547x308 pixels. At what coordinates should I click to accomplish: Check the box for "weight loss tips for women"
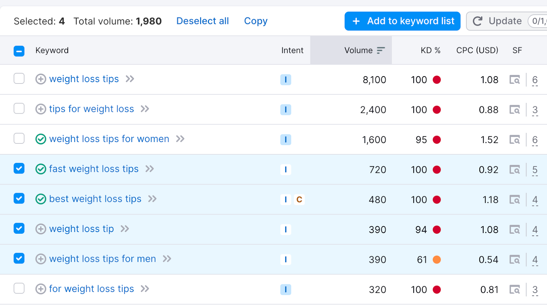tap(19, 139)
